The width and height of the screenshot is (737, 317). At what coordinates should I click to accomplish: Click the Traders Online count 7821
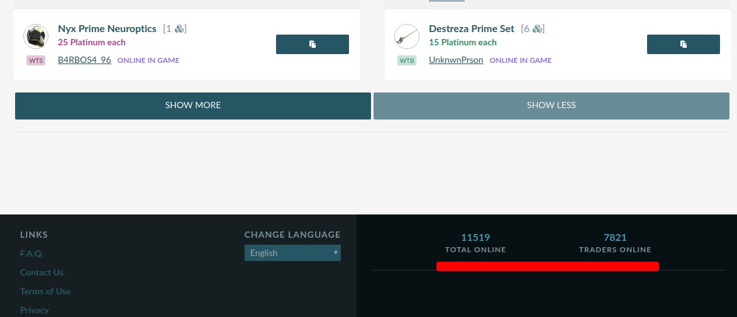(x=615, y=237)
